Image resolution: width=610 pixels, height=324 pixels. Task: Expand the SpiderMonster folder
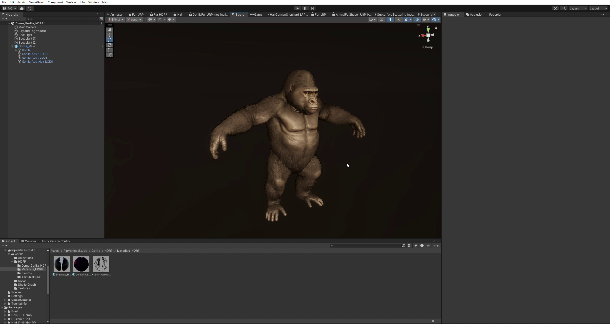click(x=5, y=300)
